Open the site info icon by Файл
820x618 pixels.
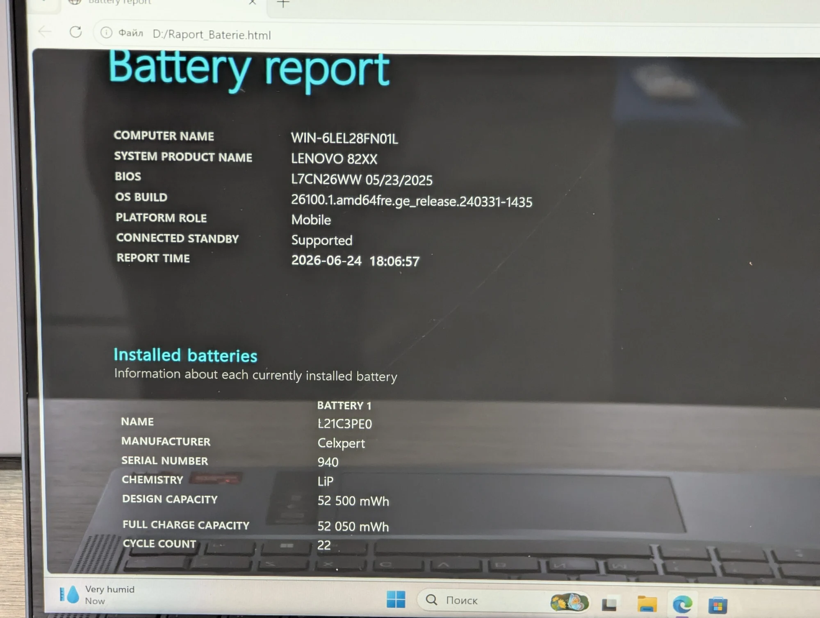[x=106, y=32]
